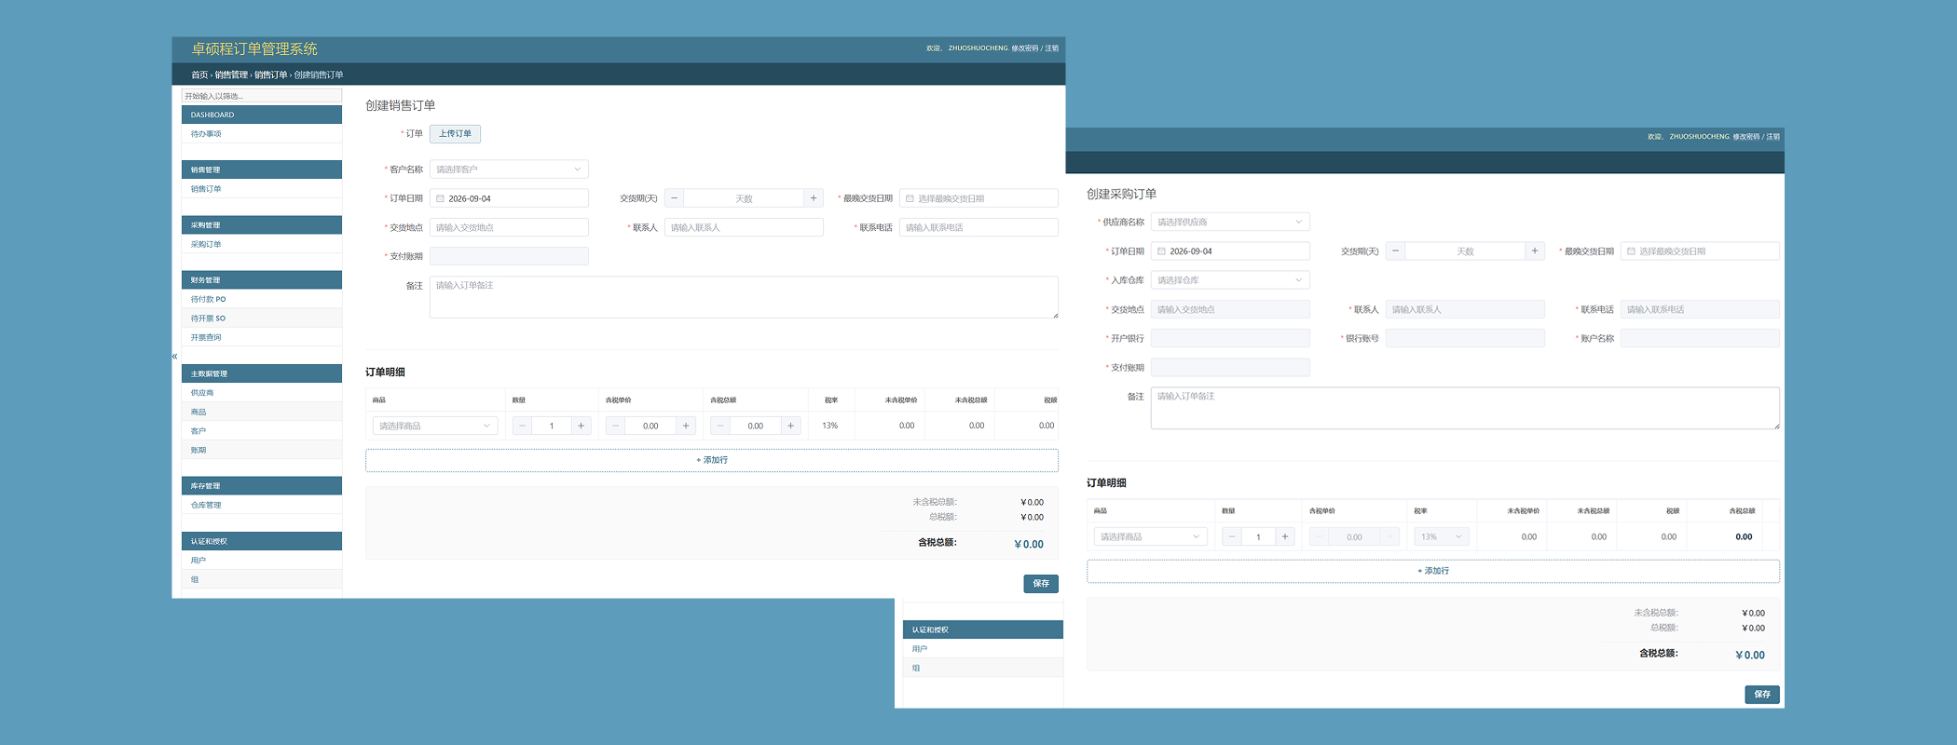Increase quantity in the purchase order detail row
Viewport: 1957px width, 745px height.
[1285, 536]
